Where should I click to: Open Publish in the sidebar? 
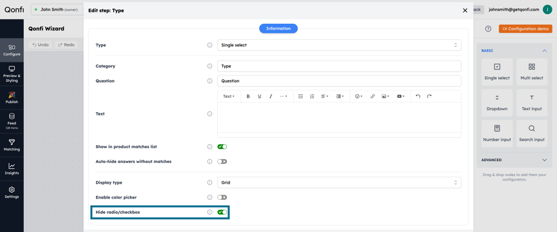[x=12, y=98]
